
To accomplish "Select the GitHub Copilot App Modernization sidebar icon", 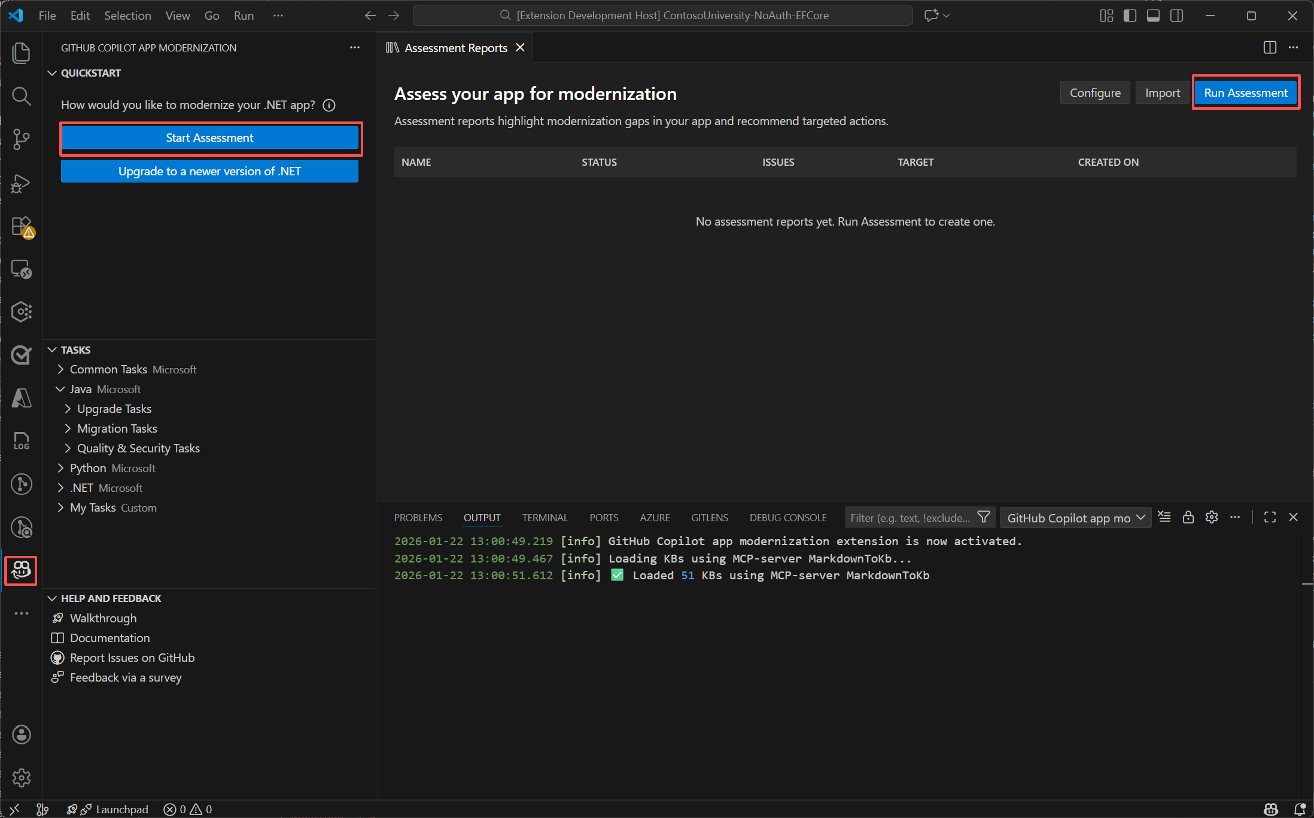I will (21, 571).
